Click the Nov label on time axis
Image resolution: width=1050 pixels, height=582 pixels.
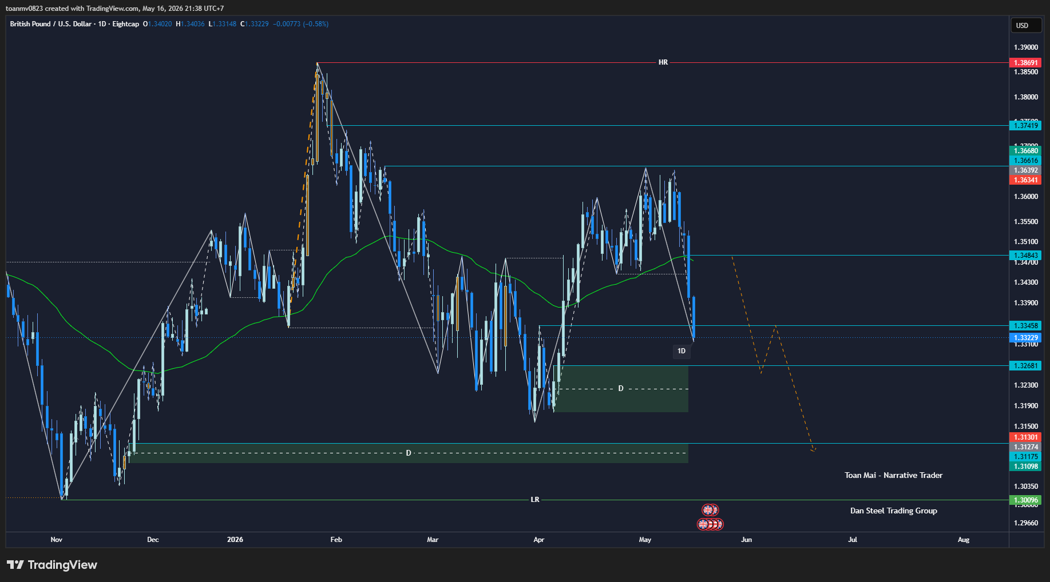(56, 540)
